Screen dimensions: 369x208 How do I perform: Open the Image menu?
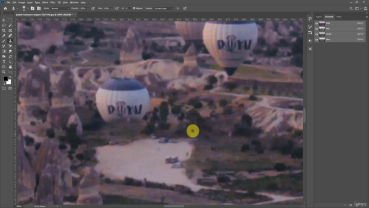(22, 2)
